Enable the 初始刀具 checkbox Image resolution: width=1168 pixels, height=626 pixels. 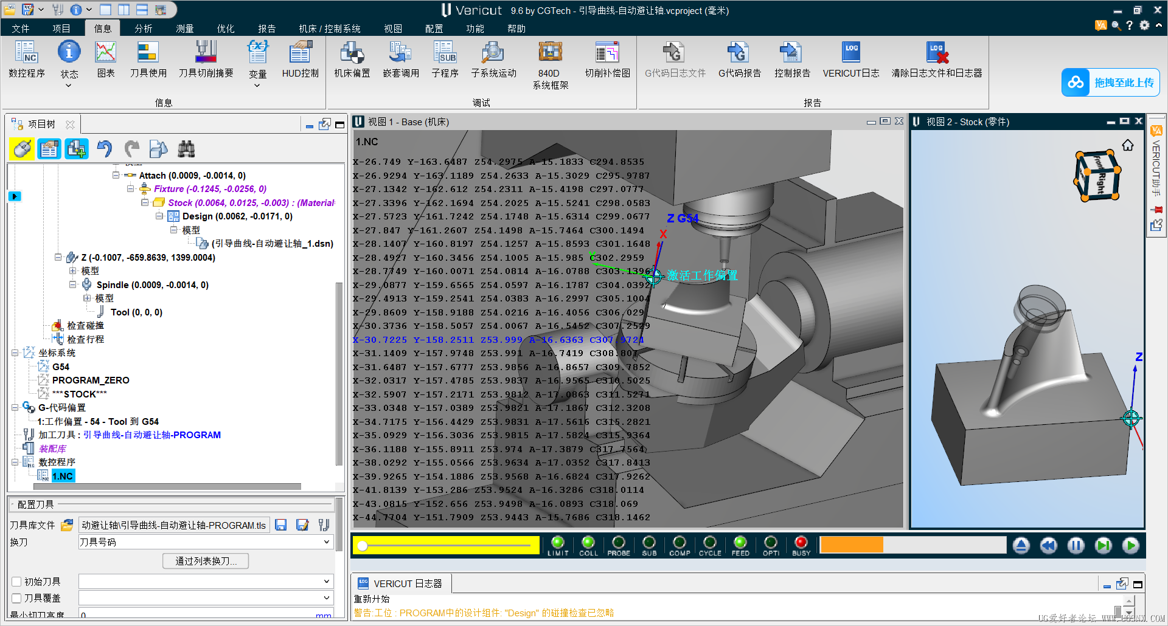coord(16,582)
